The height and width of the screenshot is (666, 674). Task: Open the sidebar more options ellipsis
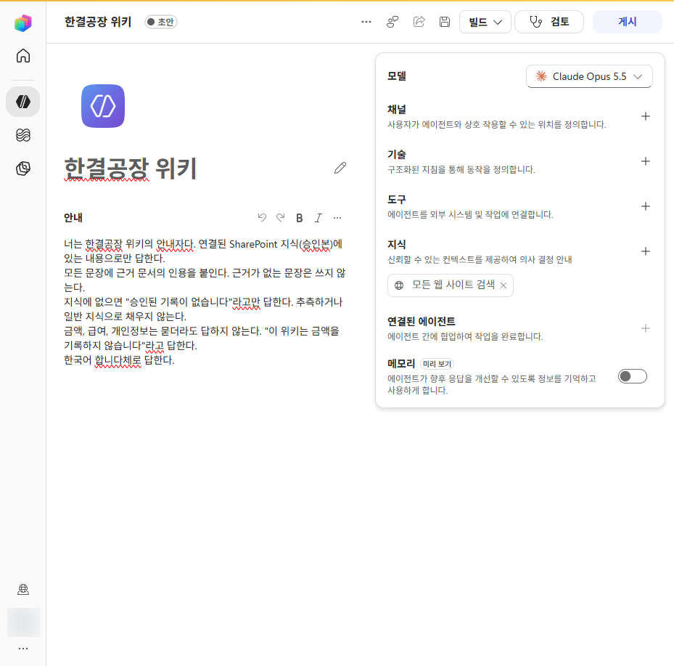23,649
